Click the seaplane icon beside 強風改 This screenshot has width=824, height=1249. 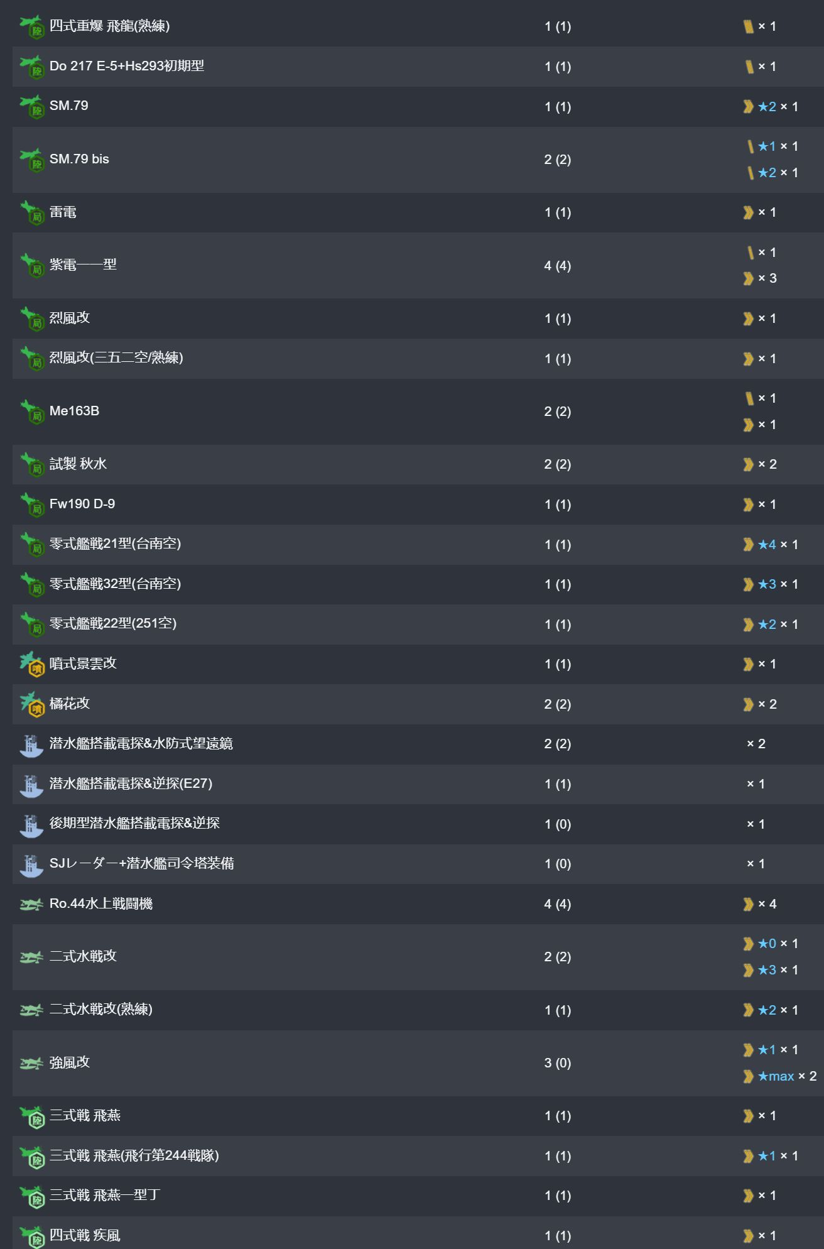(31, 1064)
